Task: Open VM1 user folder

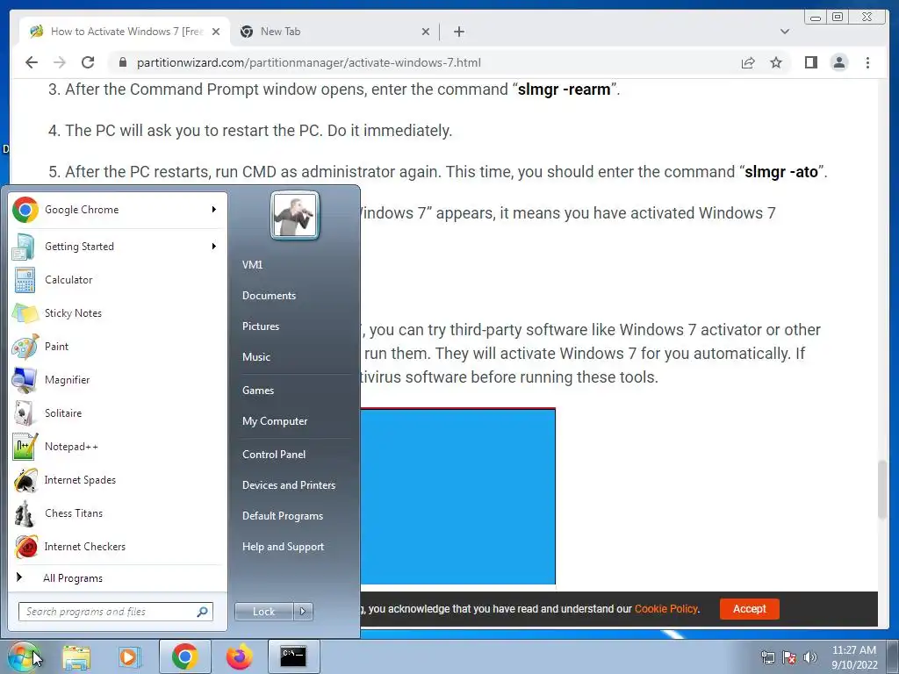Action: coord(252,265)
